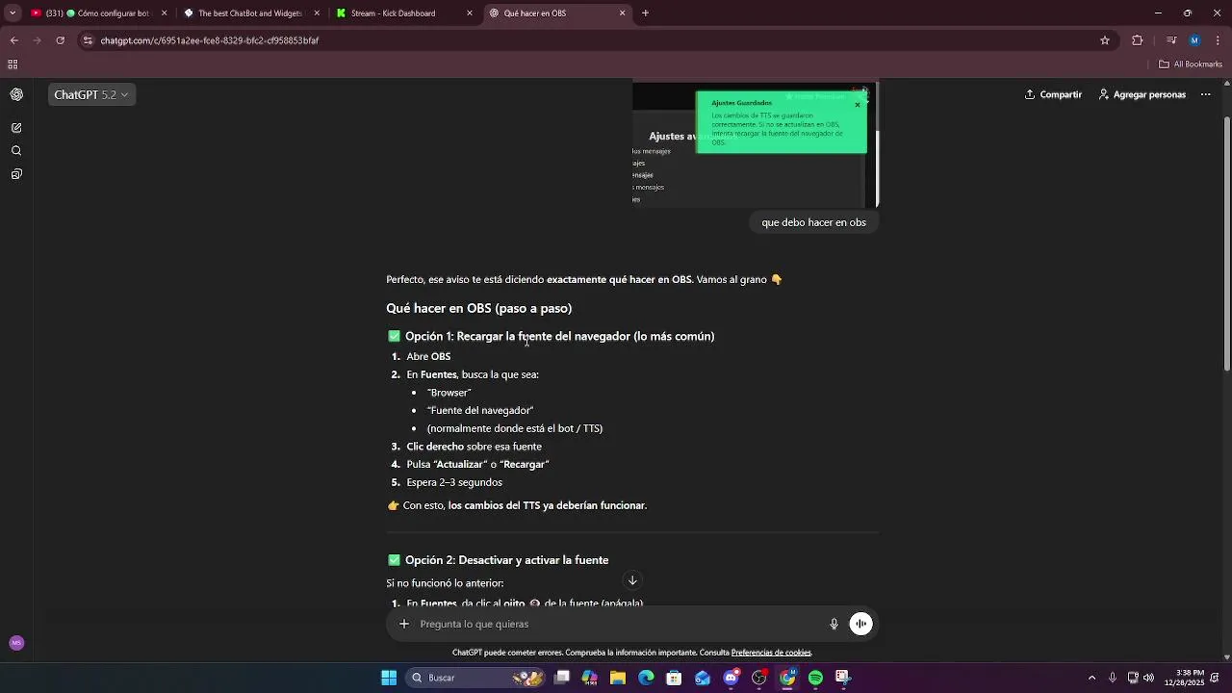The image size is (1232, 693).
Task: Go back with the browser back arrow
Action: coord(13,40)
